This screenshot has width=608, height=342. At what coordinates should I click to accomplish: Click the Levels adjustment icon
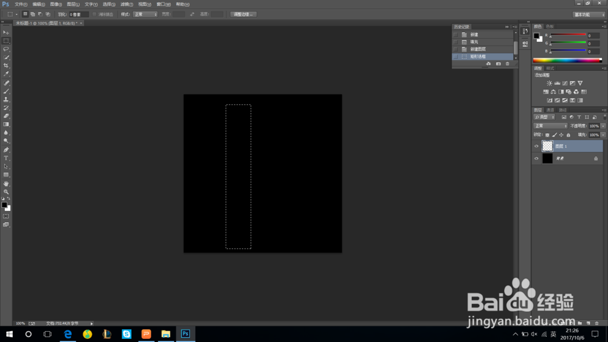(557, 83)
